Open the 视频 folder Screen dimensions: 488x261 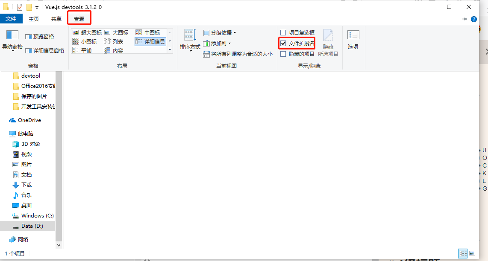point(22,154)
